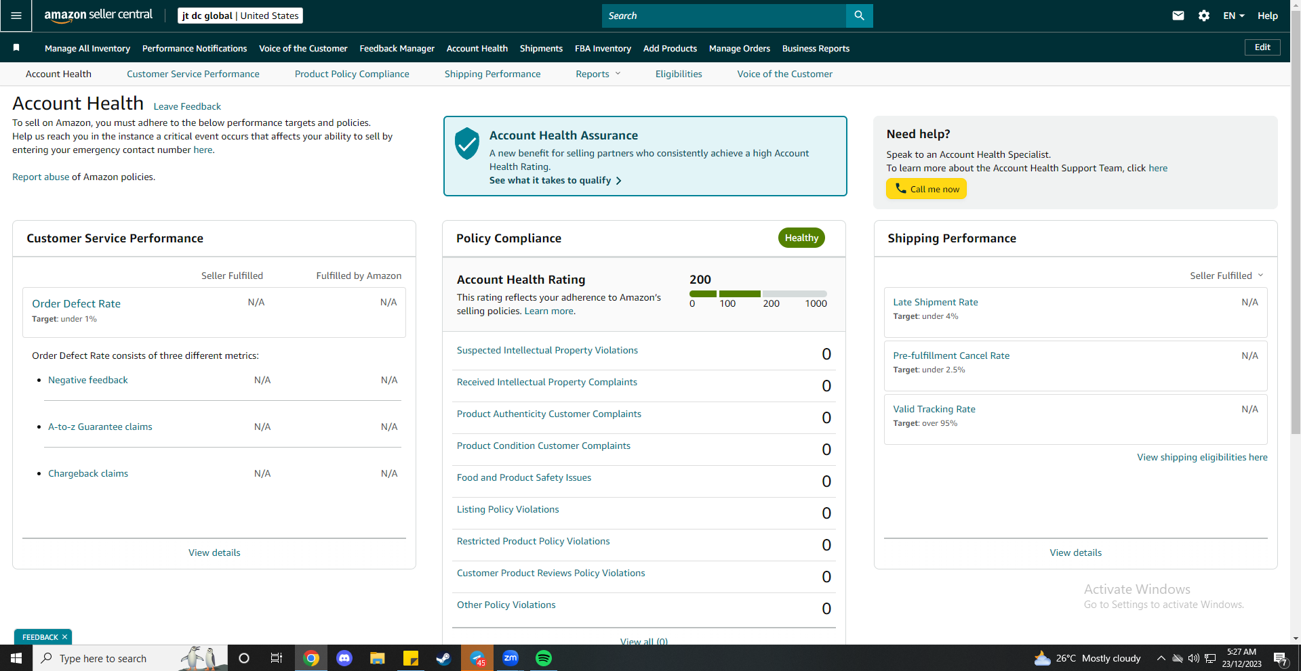Screen dimensions: 1301x671
Task: Click jt dc global United States account switcher
Action: [240, 16]
